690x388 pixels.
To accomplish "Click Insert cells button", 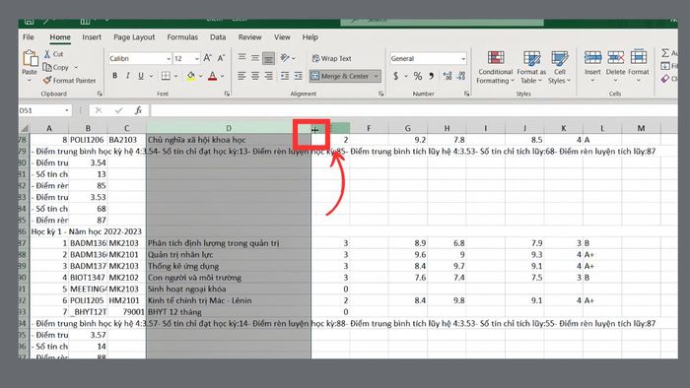I will (x=592, y=66).
